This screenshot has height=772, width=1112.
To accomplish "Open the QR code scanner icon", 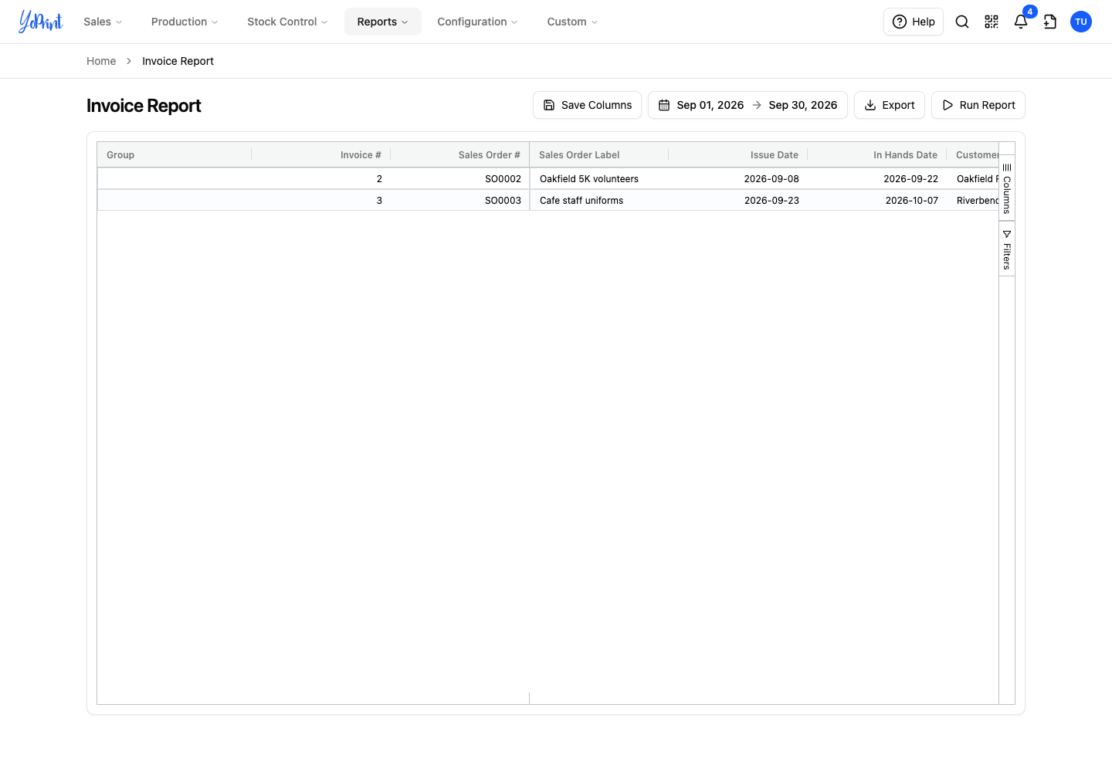I will pos(992,22).
